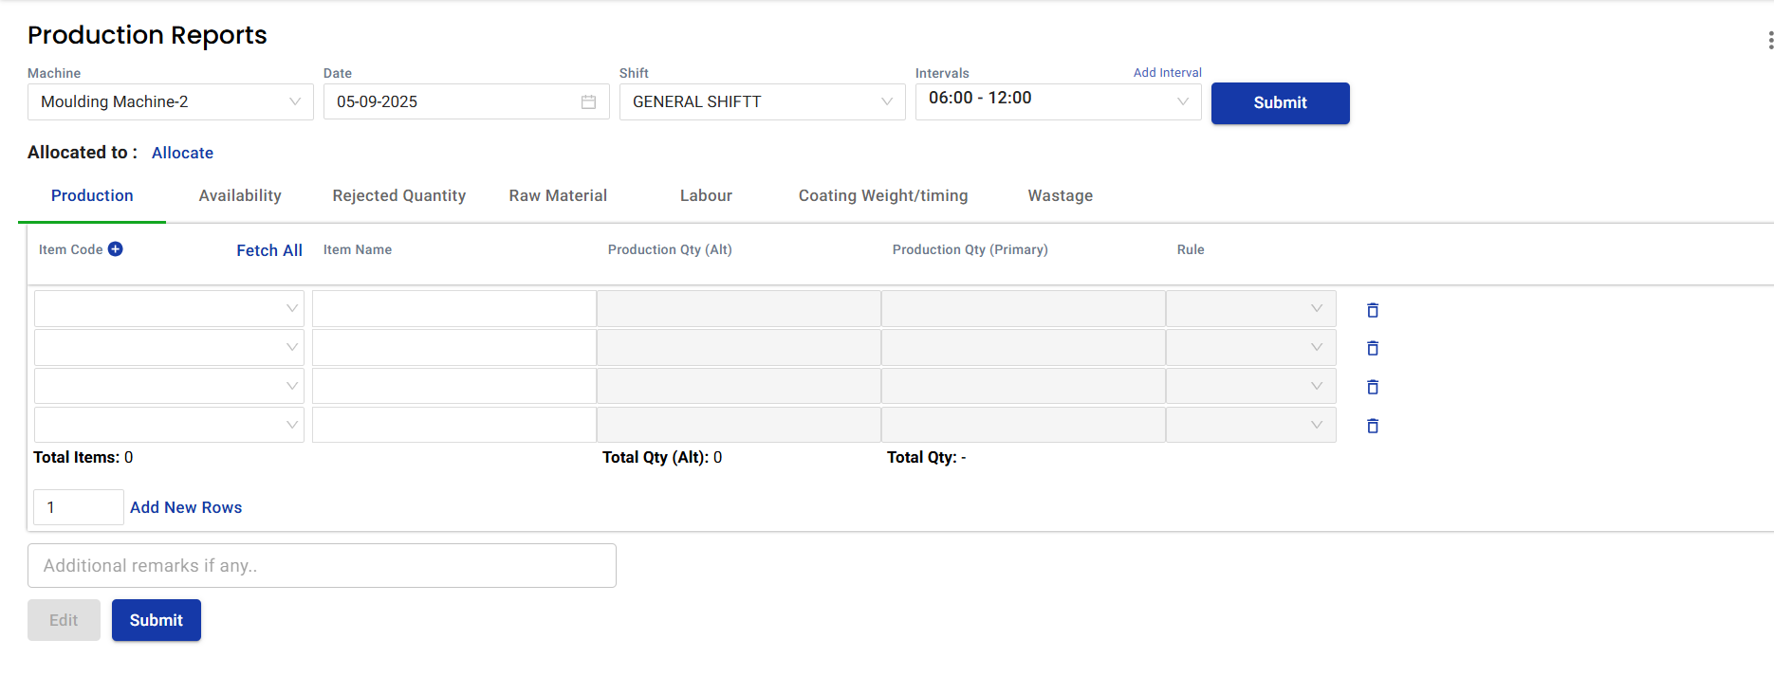Click the Add Interval link
Image resolution: width=1774 pixels, height=676 pixels.
pos(1167,73)
